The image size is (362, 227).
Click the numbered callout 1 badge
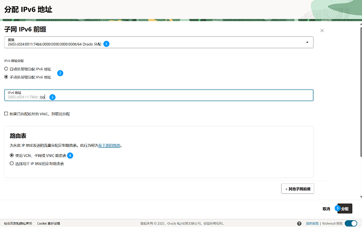click(x=106, y=44)
